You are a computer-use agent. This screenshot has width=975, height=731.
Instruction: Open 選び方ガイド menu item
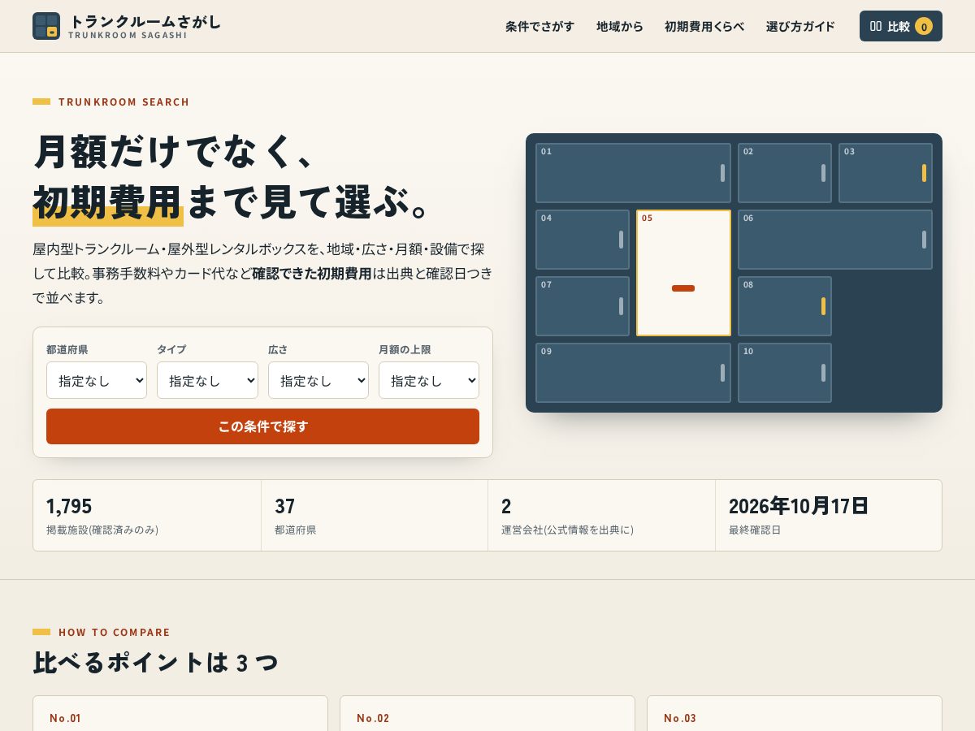point(800,26)
